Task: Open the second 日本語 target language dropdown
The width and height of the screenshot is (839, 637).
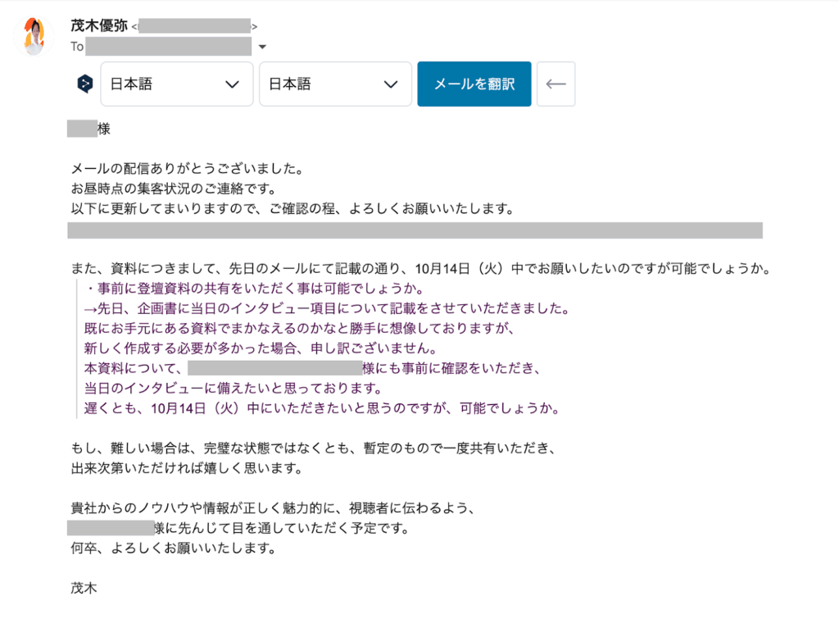Action: click(335, 84)
